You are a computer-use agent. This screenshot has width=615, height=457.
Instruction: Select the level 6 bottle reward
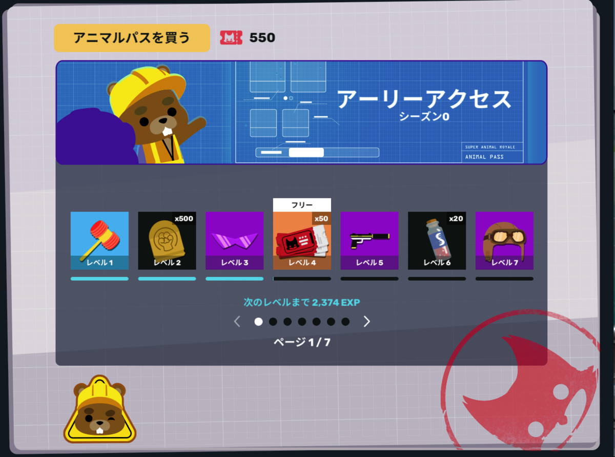click(437, 240)
